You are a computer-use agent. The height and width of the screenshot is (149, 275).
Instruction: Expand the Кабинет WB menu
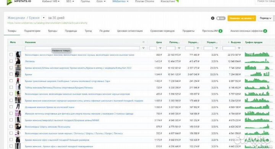51,2
